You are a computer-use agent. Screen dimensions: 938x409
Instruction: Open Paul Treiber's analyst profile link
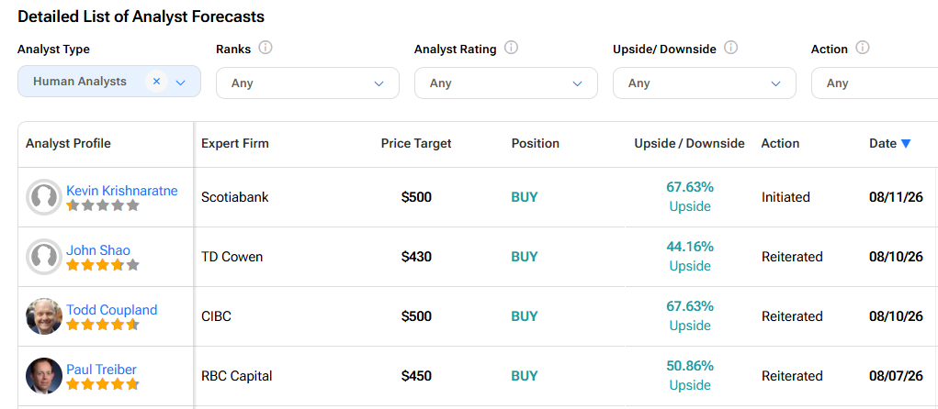(102, 370)
